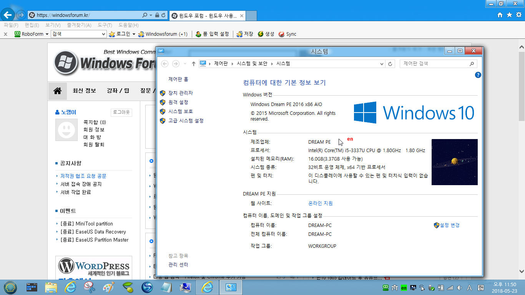Open recent locations dropdown in System window
525x295 pixels.
pos(185,64)
